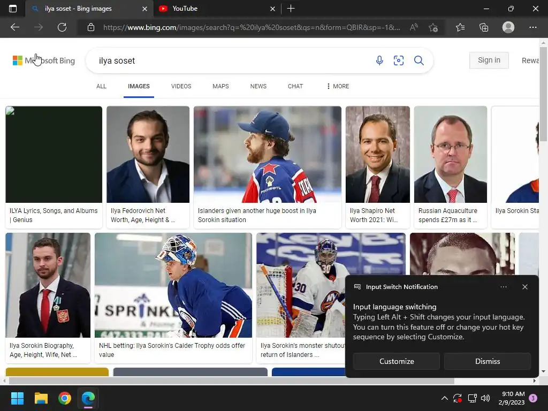Click the vertical page scrollbar
Screen dimensions: 548x411
(543, 94)
